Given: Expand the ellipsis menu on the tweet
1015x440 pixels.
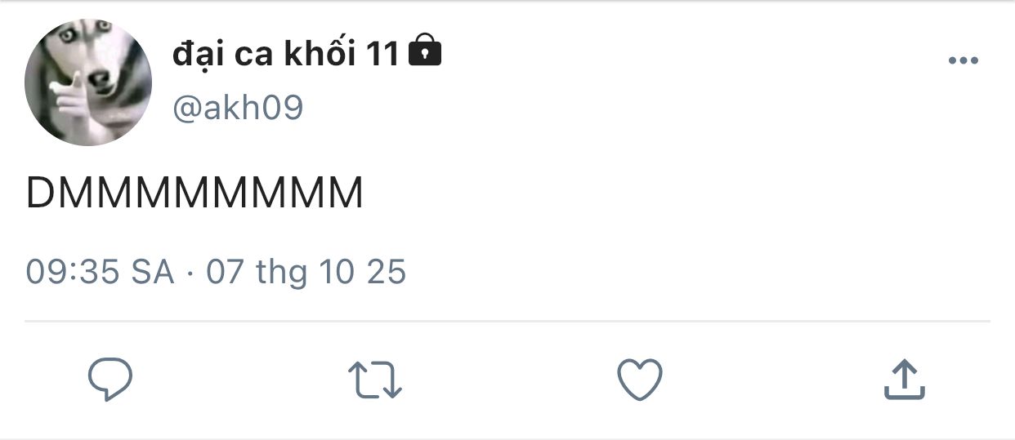Looking at the screenshot, I should pyautogui.click(x=963, y=60).
